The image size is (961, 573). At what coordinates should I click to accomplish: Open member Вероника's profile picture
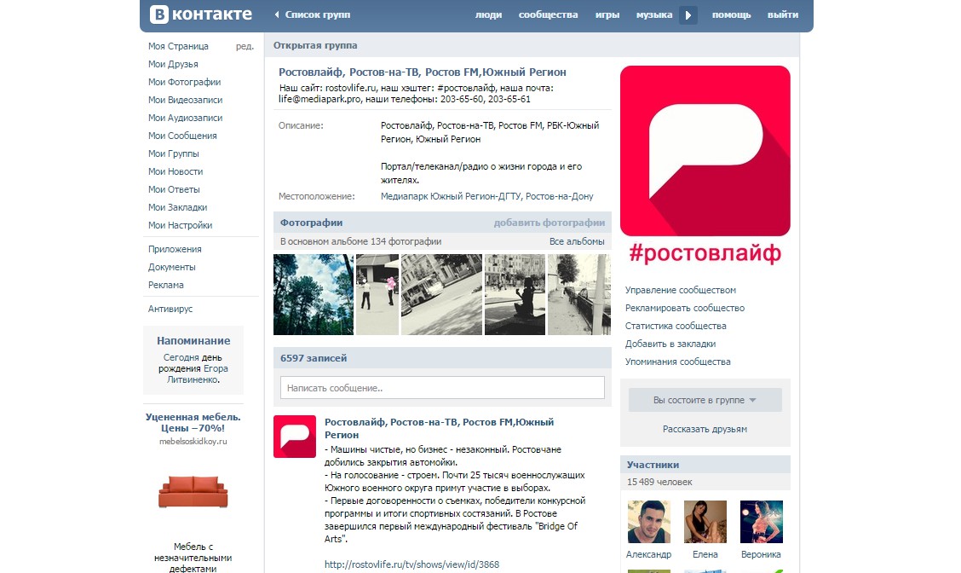[x=761, y=522]
